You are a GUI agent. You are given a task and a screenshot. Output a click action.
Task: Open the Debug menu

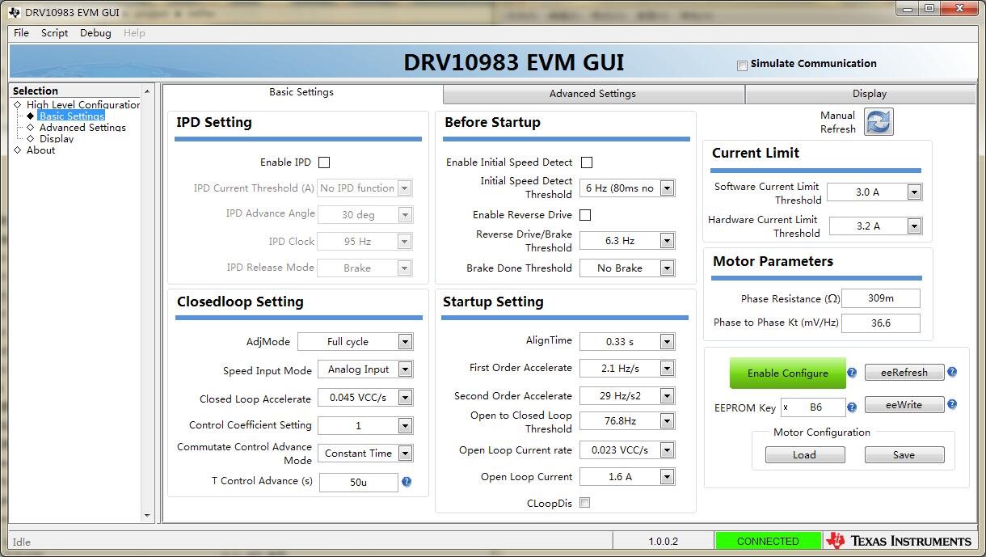[95, 33]
